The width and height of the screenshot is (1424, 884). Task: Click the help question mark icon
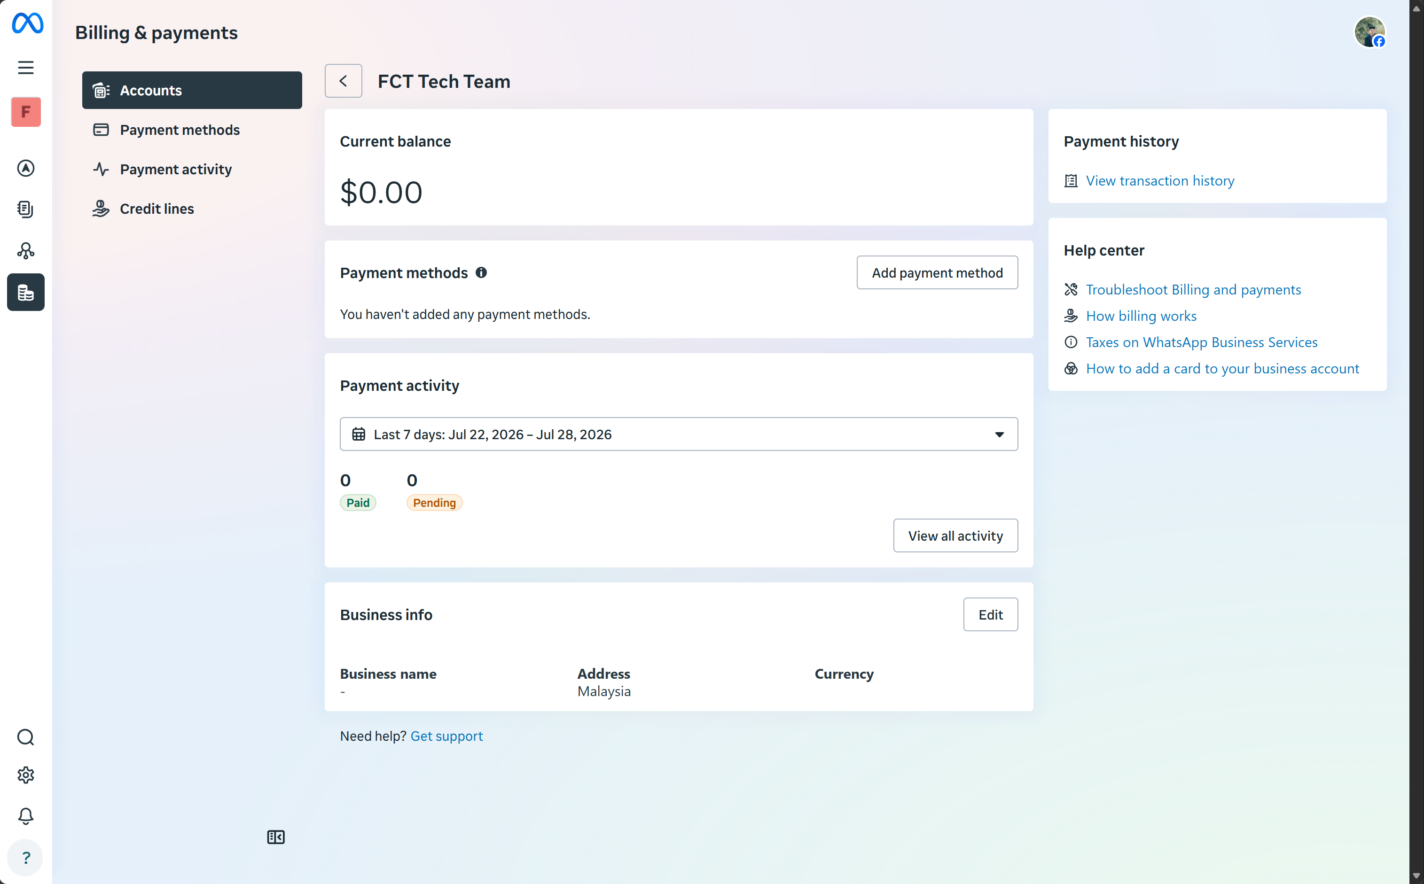click(x=26, y=858)
